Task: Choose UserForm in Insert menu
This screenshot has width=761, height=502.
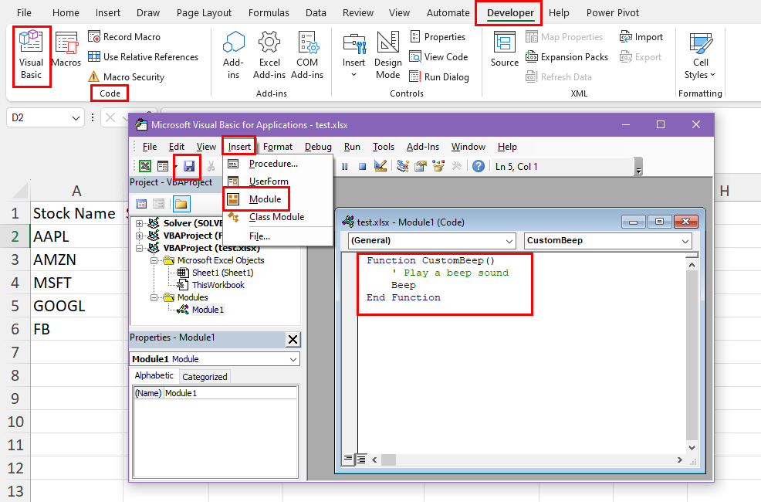Action: click(269, 181)
